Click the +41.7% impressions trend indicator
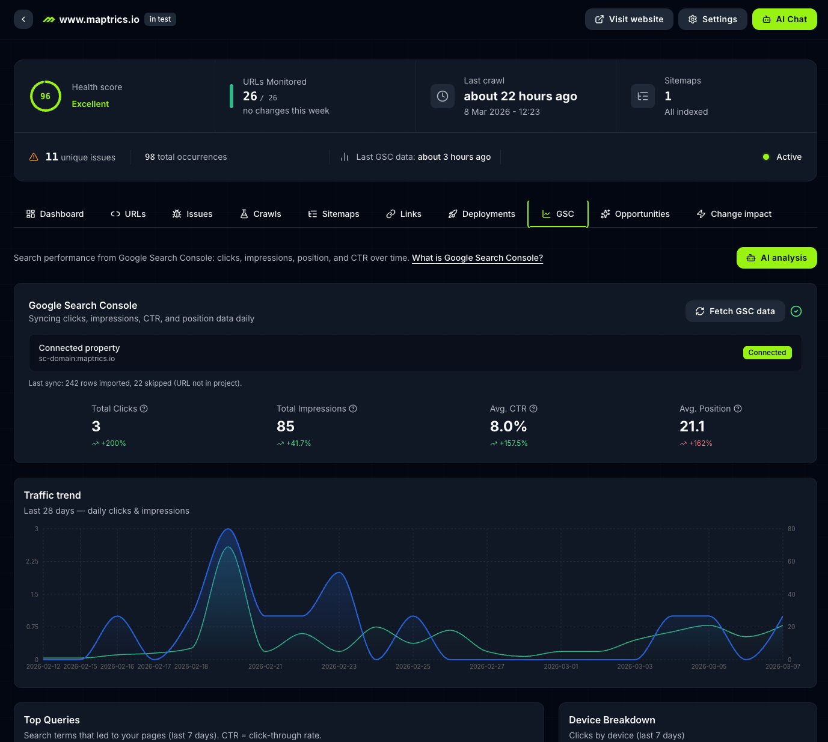 click(x=294, y=443)
